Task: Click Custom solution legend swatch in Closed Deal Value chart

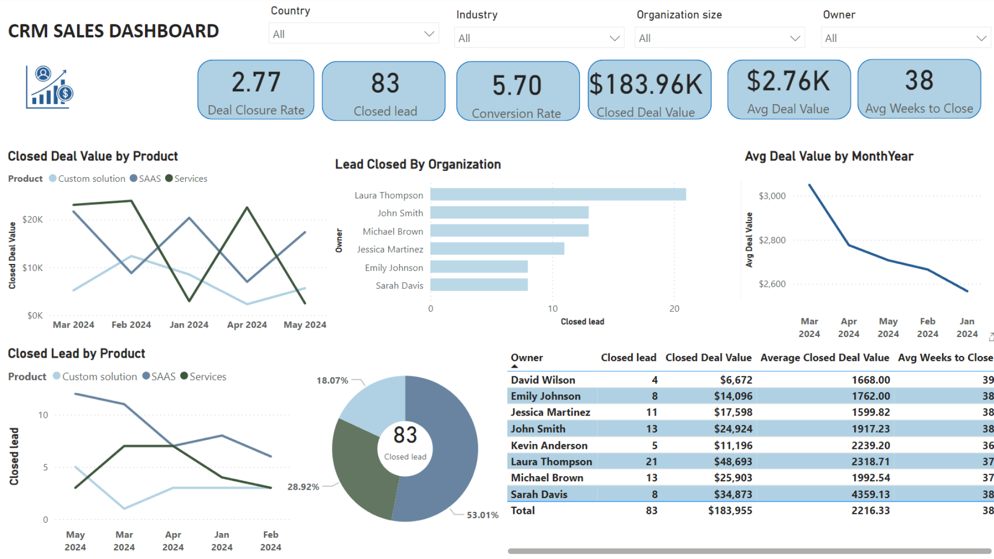Action: click(53, 179)
